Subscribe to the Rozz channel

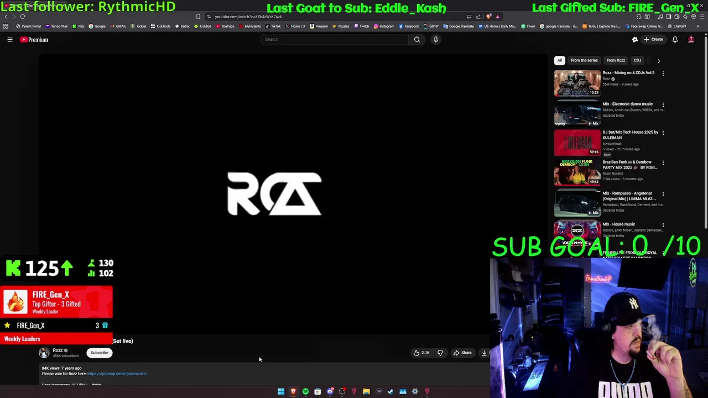pos(100,353)
